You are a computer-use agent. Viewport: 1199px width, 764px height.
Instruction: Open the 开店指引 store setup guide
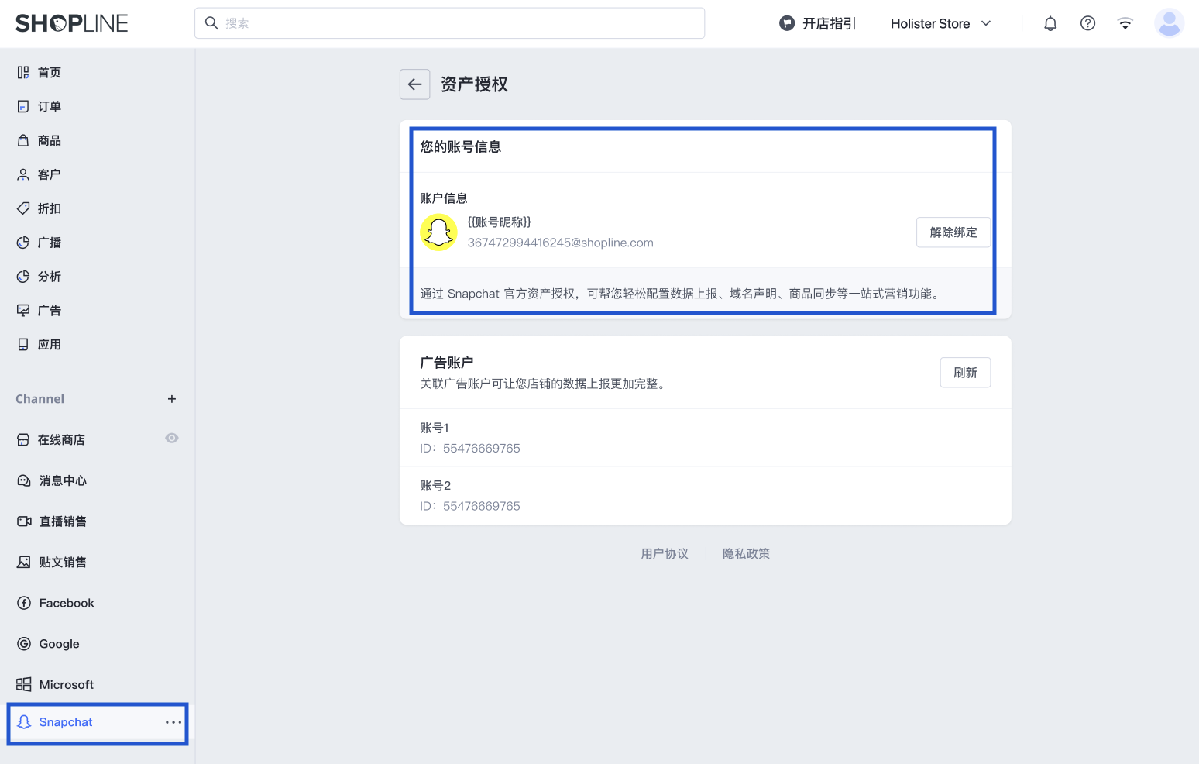coord(818,23)
